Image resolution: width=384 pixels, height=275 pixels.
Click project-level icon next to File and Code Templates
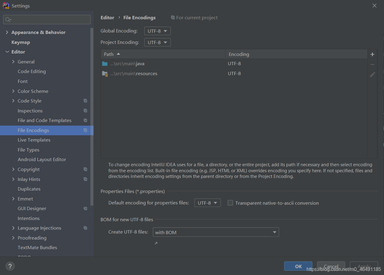point(85,120)
